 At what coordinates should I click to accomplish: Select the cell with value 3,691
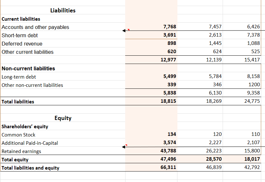151,35
